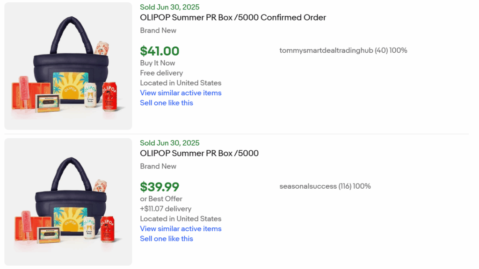View the top listing's tote bag thumbnail
479x269 pixels.
[68, 65]
